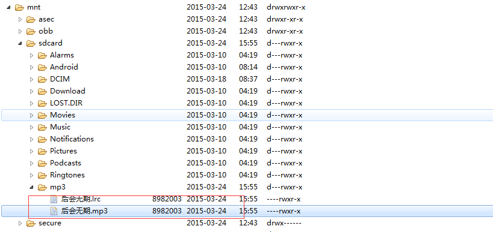The width and height of the screenshot is (493, 232).
Task: Select the Movies folder label
Action: (63, 115)
